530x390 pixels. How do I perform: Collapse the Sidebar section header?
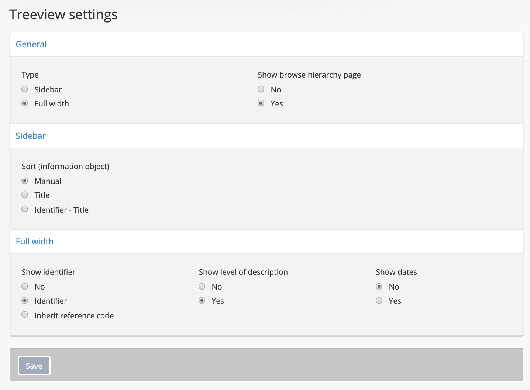click(x=31, y=136)
